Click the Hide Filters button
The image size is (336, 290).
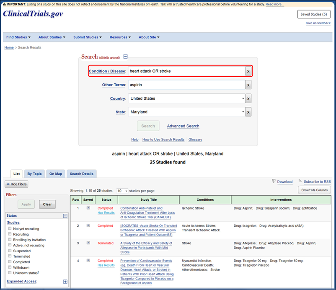click(16, 184)
